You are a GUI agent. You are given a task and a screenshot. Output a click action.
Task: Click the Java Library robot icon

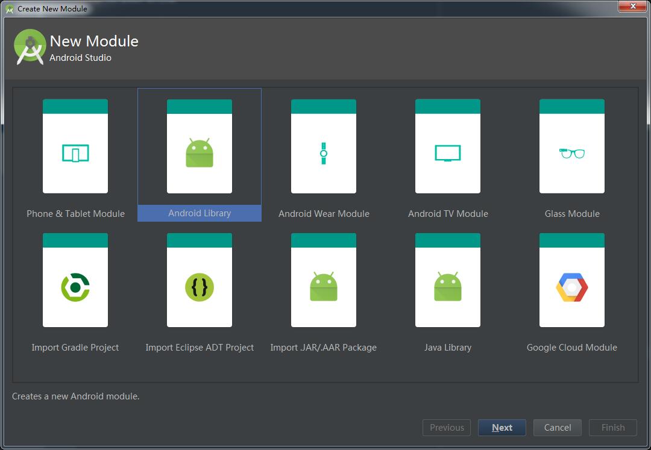tap(448, 287)
